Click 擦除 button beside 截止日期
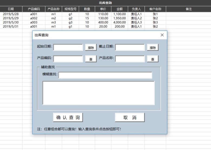Image resolution: width=211 pixels, height=150 pixels. 153,47
